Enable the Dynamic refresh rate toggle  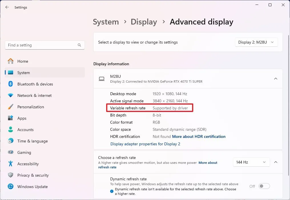(264, 186)
